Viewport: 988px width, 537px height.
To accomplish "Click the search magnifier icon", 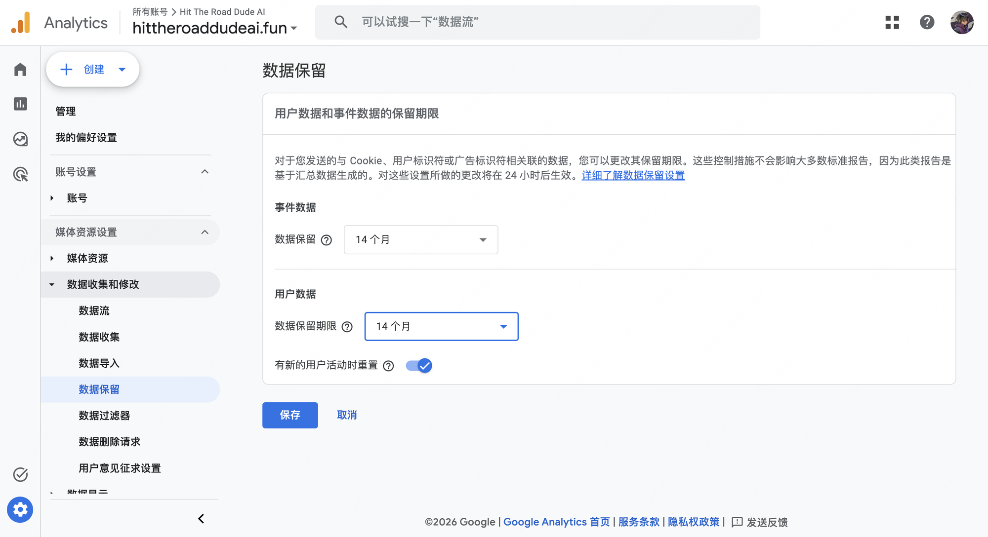I will tap(341, 22).
